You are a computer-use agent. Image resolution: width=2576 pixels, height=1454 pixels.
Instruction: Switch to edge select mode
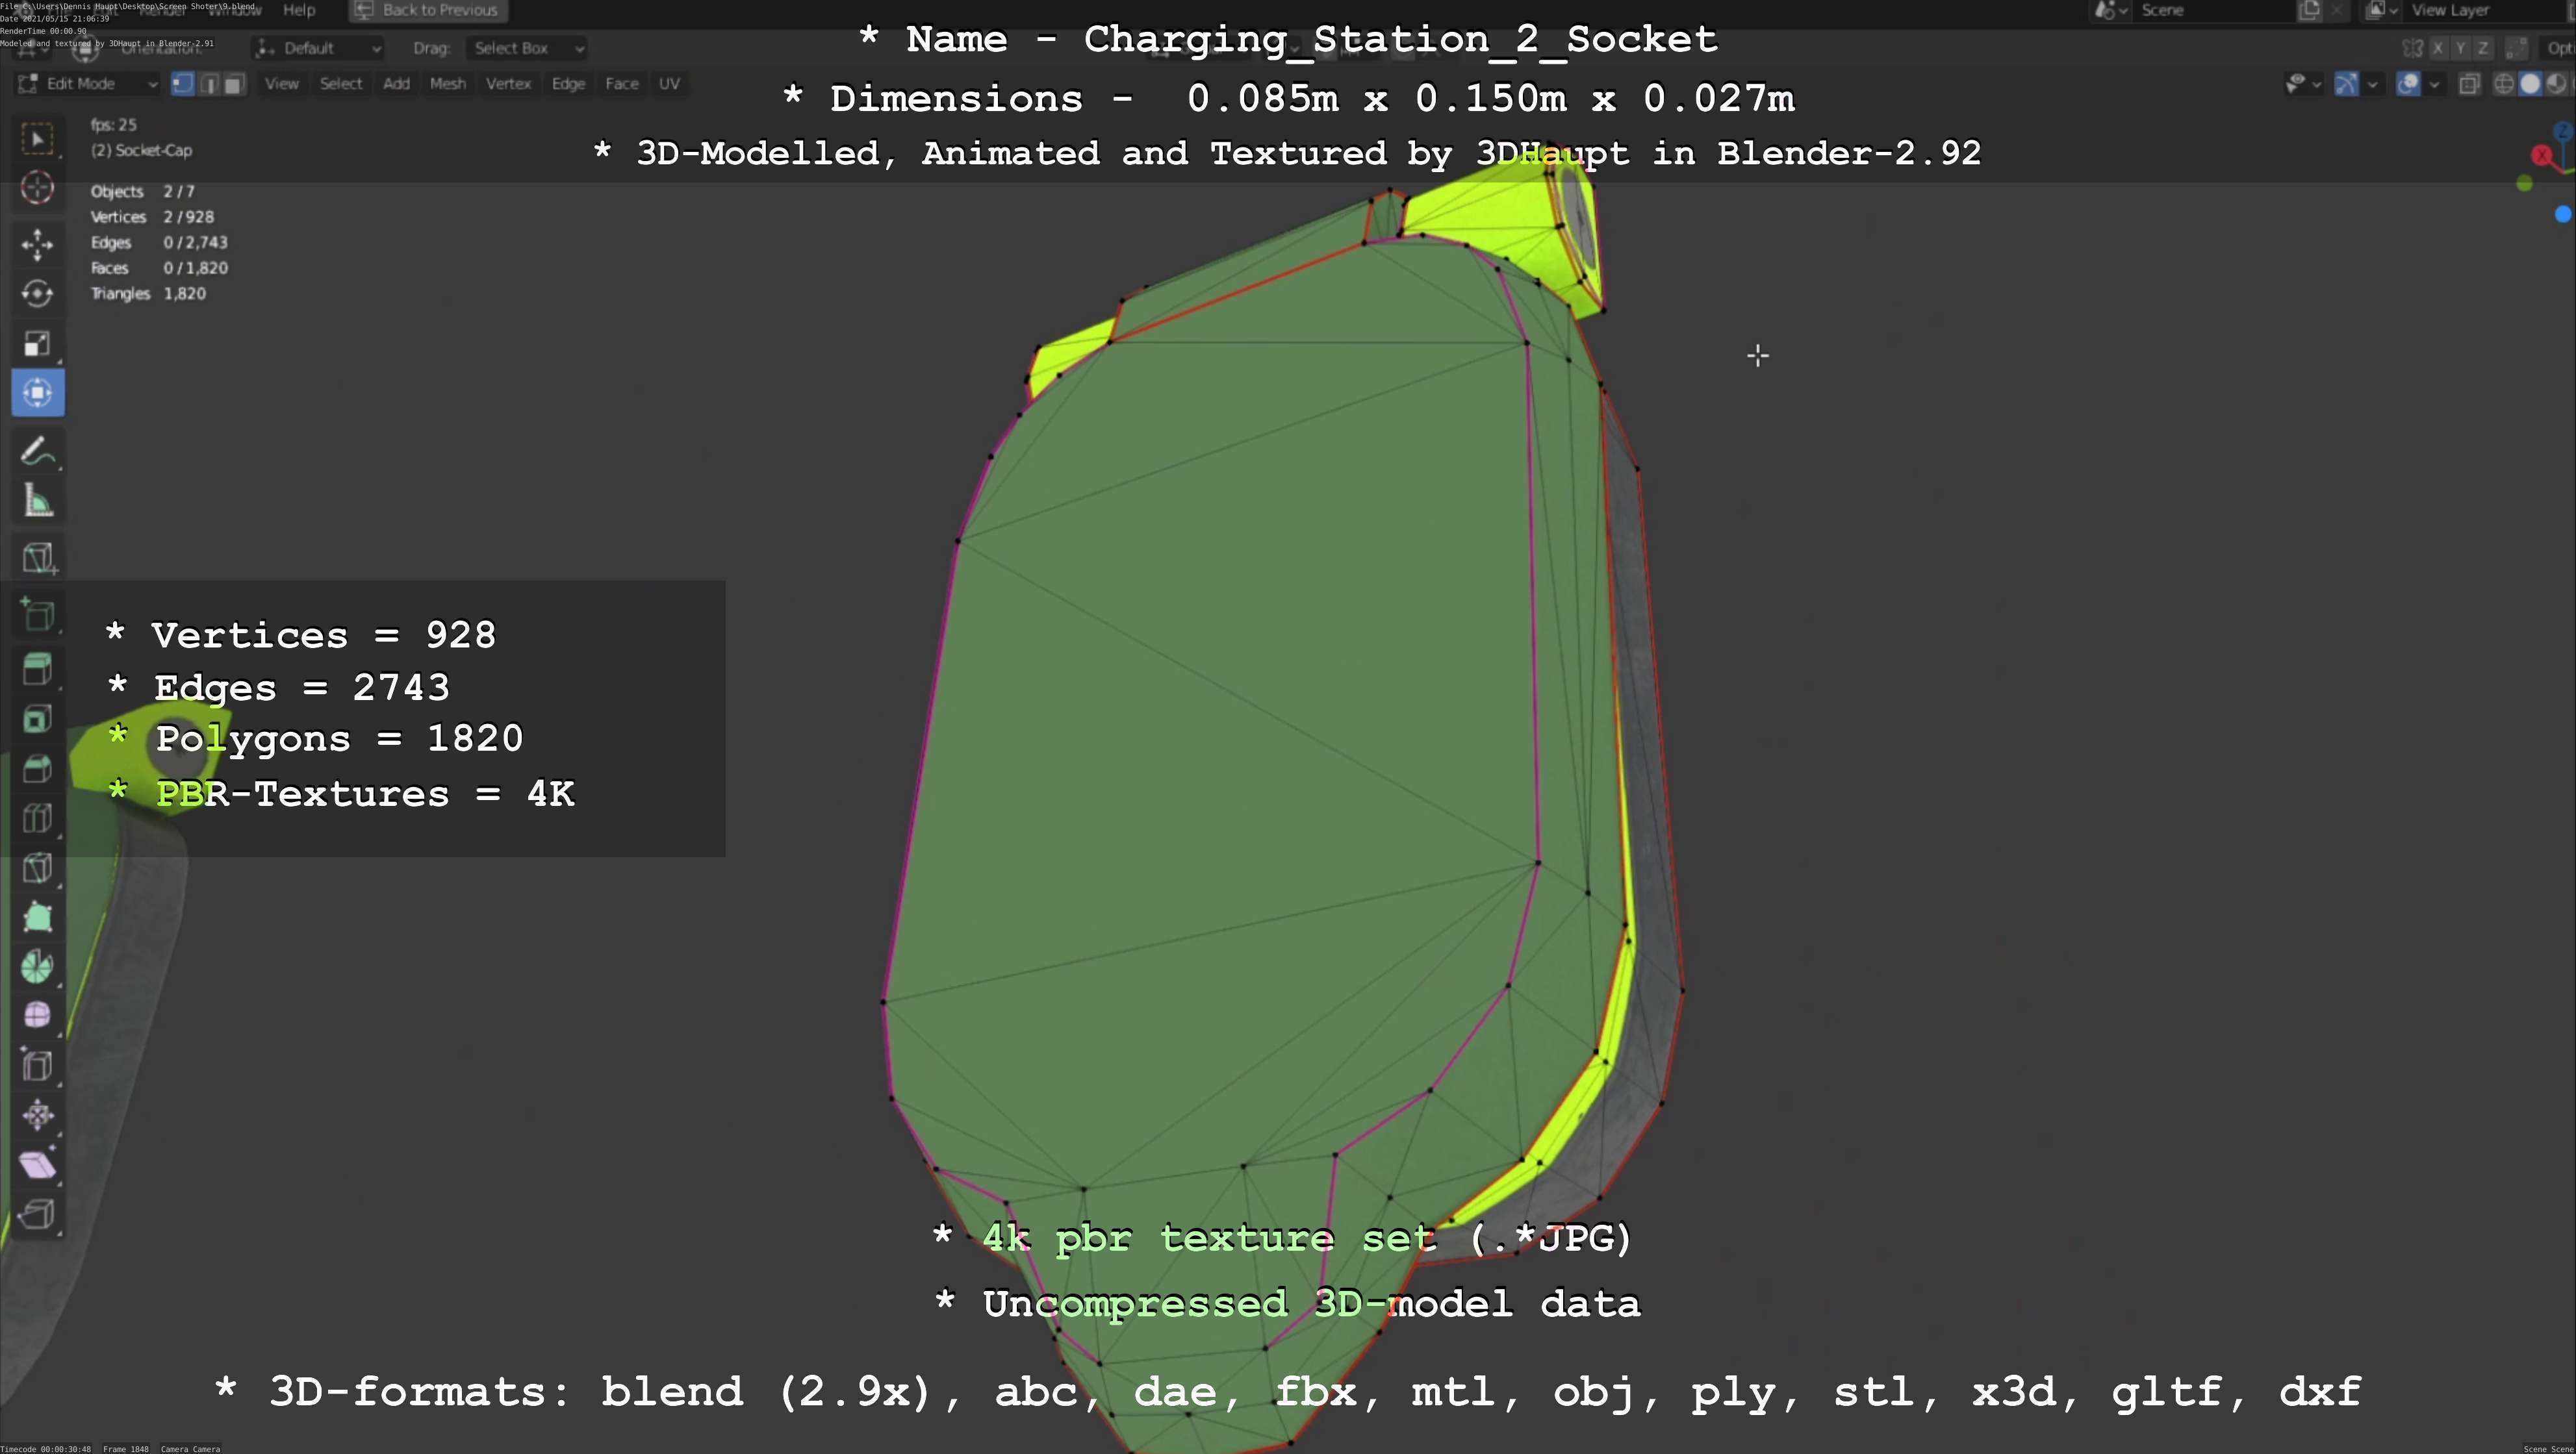click(x=209, y=84)
